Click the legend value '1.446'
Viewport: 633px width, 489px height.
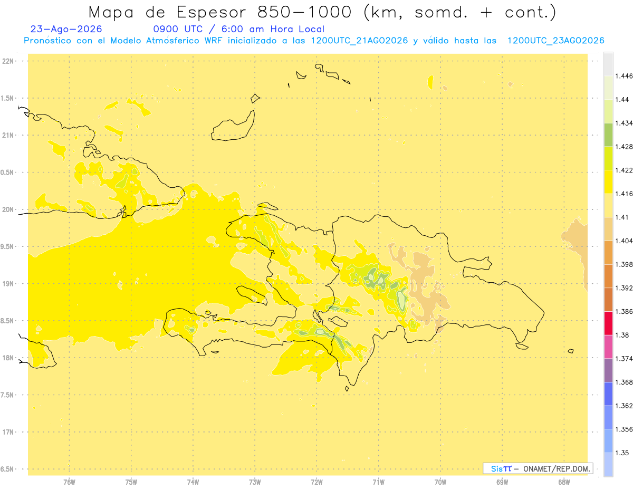[624, 76]
